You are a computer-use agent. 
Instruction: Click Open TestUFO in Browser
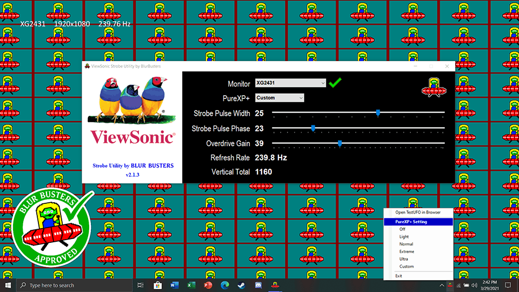418,213
